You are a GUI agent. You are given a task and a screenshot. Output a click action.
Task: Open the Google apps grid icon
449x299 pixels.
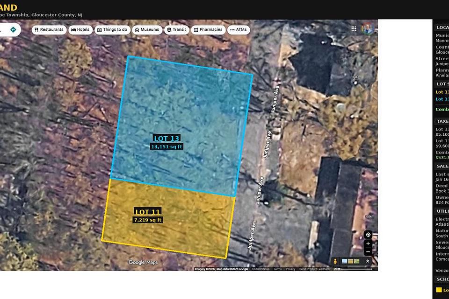point(354,28)
